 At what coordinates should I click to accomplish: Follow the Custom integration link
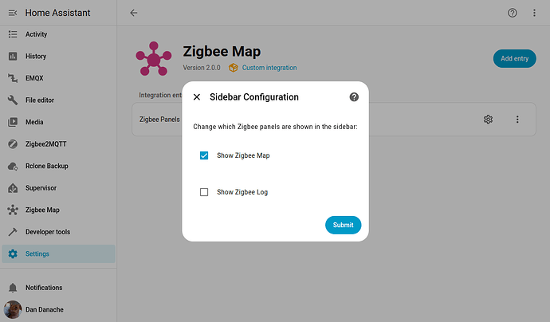[269, 68]
